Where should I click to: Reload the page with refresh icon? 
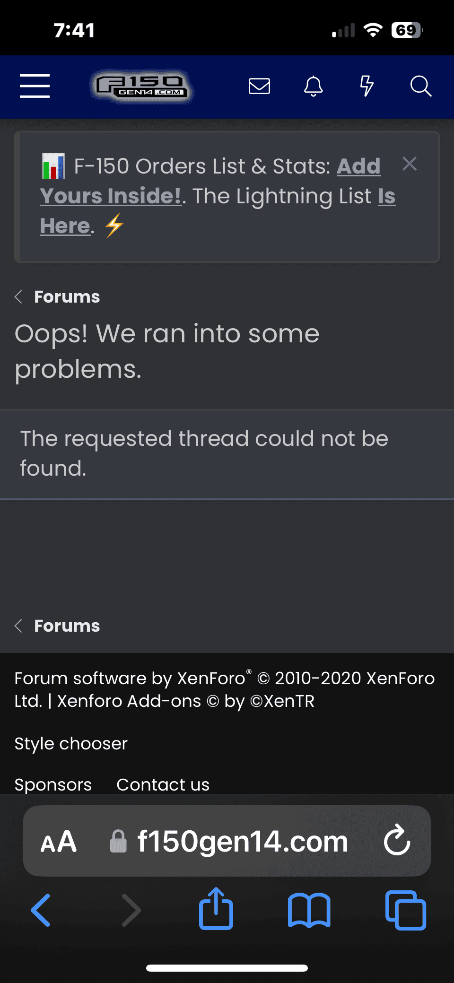point(397,841)
